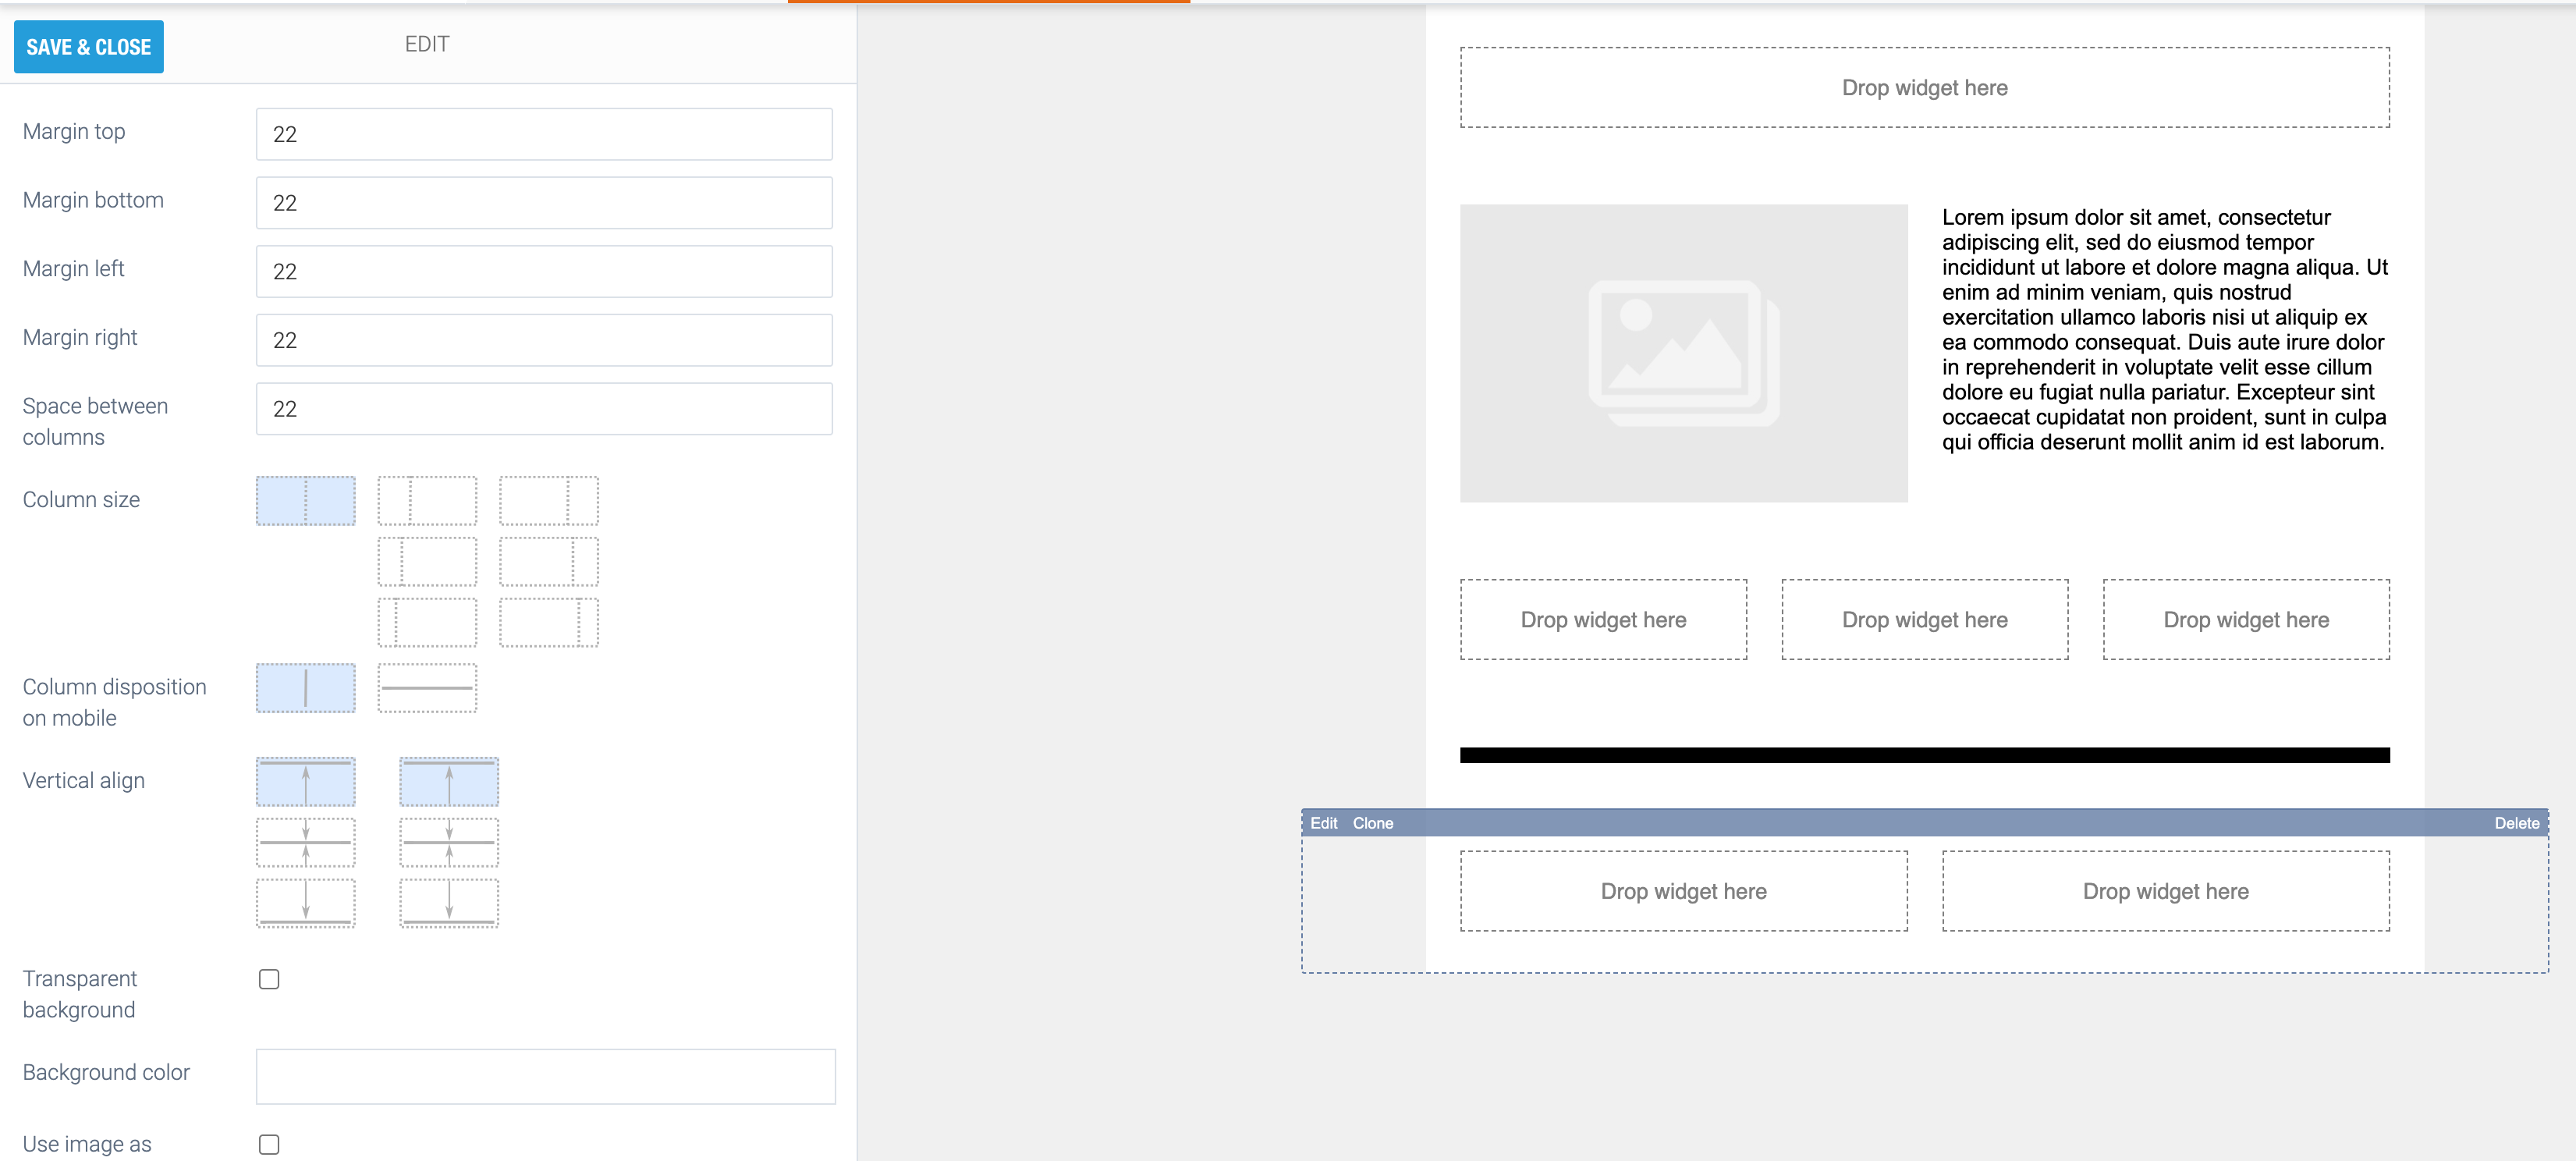Align second column to bottom vertically
This screenshot has width=2576, height=1161.
coord(449,904)
